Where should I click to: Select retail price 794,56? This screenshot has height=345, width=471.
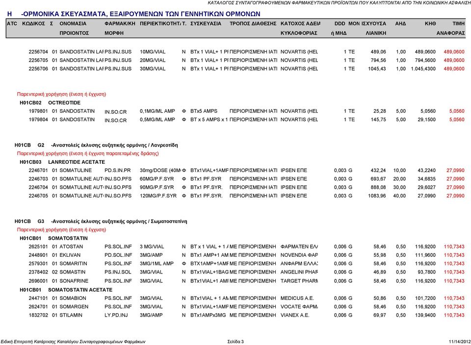tap(378, 60)
